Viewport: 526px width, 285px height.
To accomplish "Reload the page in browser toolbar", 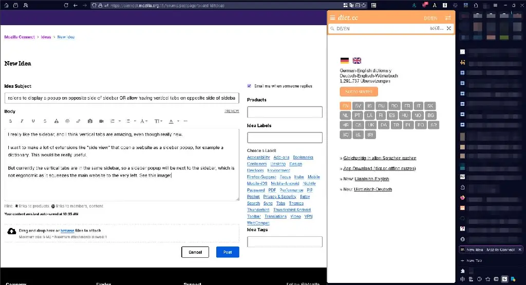I will click(66, 5).
